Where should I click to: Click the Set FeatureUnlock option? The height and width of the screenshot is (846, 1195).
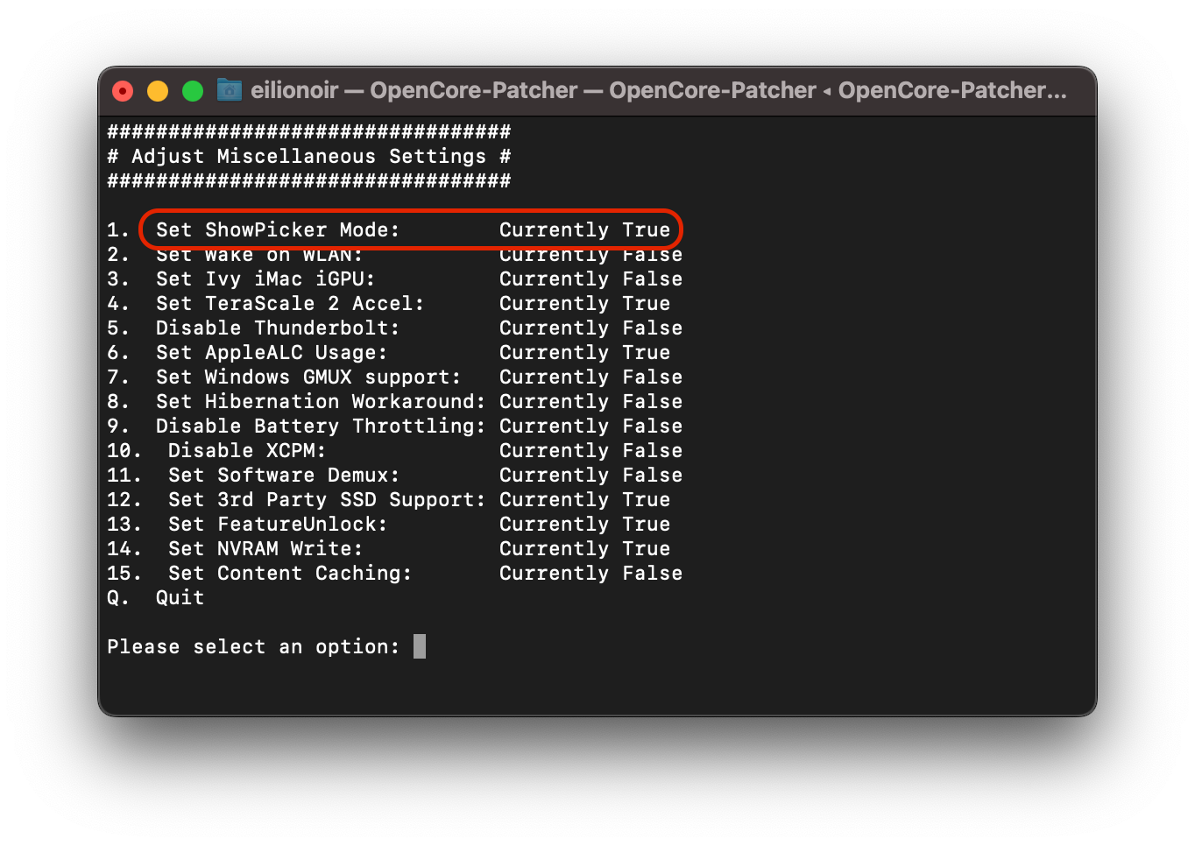(x=277, y=525)
